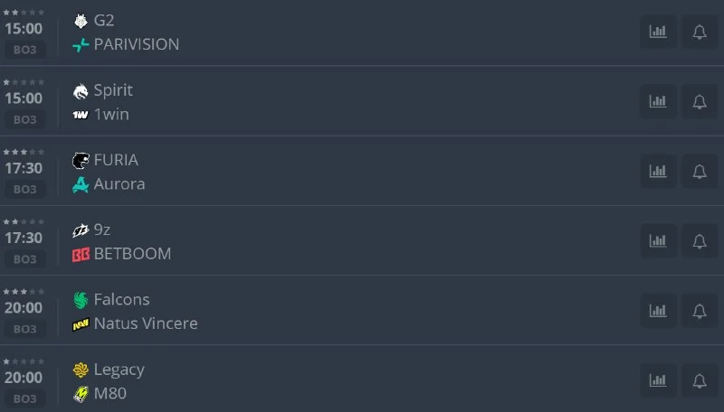Click the Falcons team name
Image resolution: width=724 pixels, height=412 pixels.
[121, 300]
